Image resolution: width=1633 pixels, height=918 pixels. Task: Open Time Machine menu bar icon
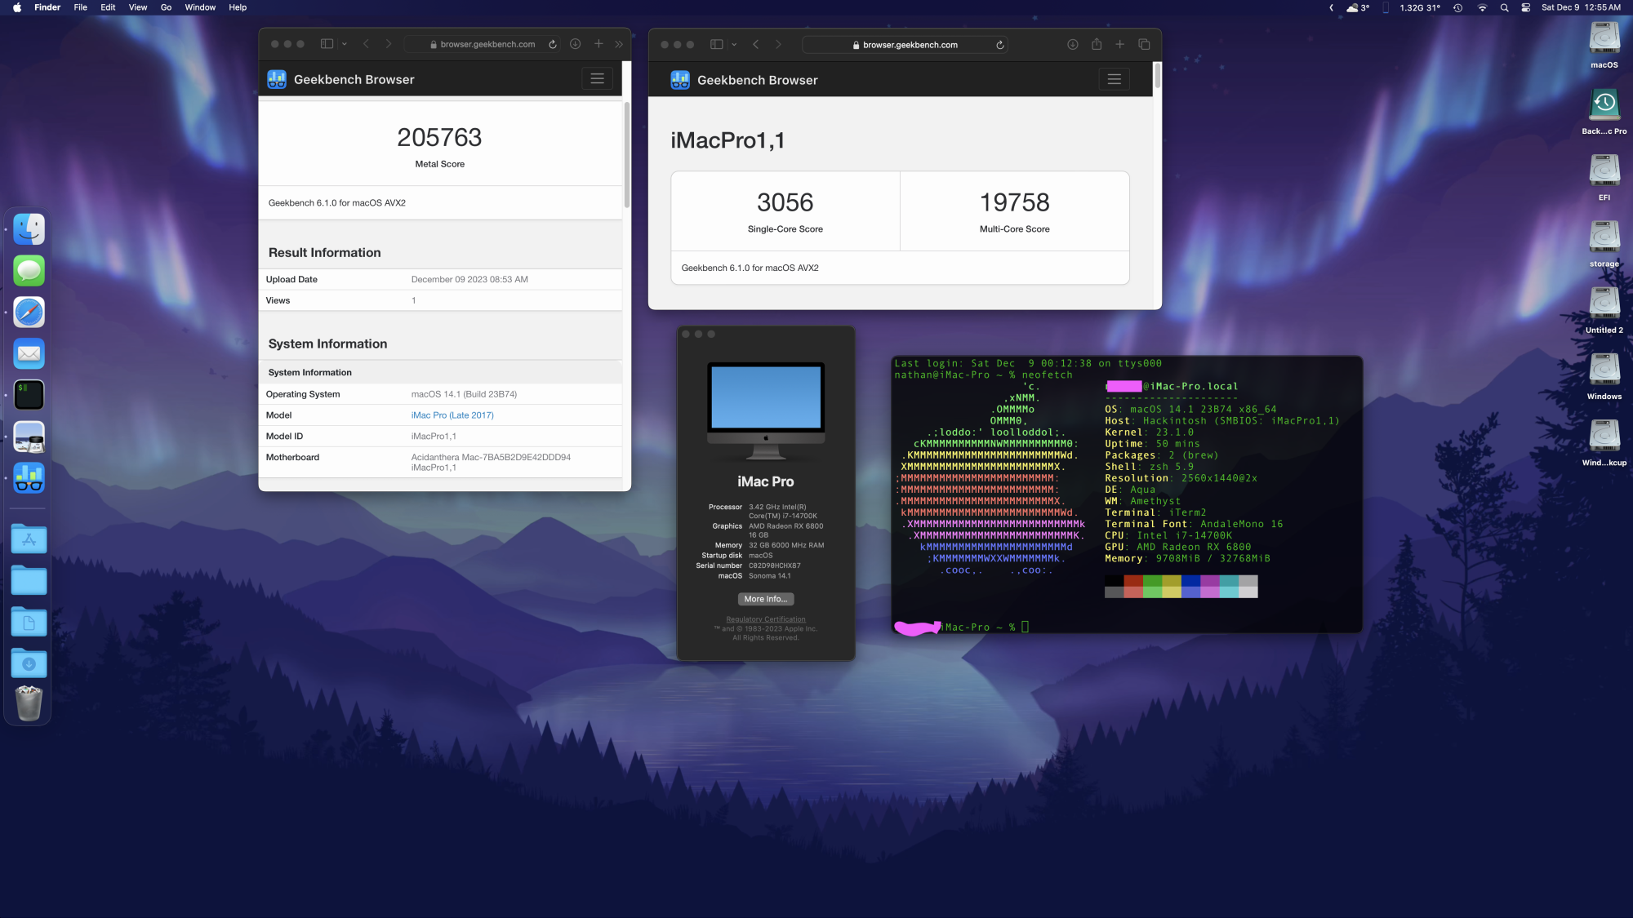point(1457,7)
